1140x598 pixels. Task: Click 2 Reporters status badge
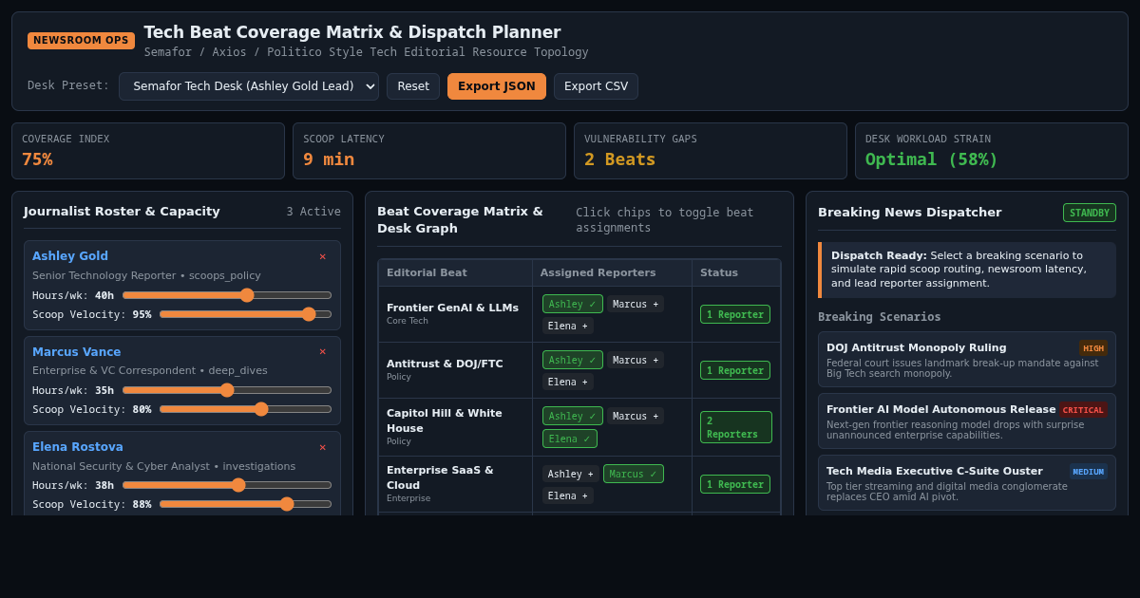pyautogui.click(x=736, y=427)
